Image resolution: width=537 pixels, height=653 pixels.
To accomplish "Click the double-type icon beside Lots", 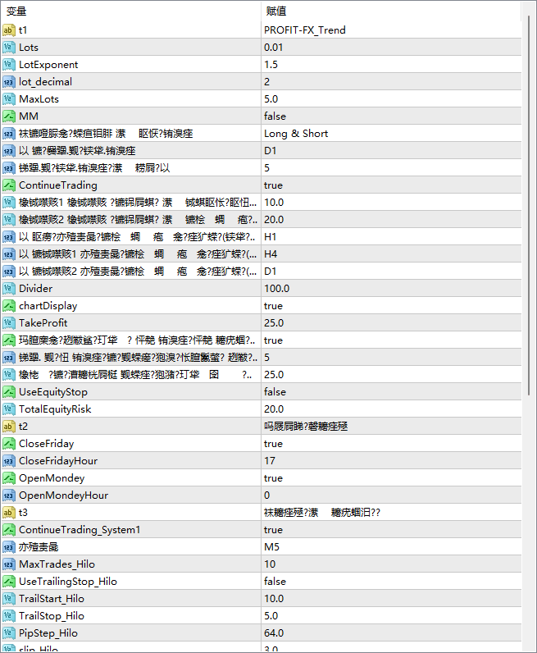I will (x=9, y=47).
